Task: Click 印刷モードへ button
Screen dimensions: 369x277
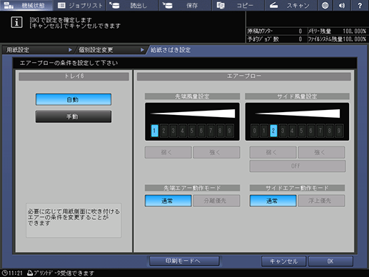Action: [x=184, y=261]
